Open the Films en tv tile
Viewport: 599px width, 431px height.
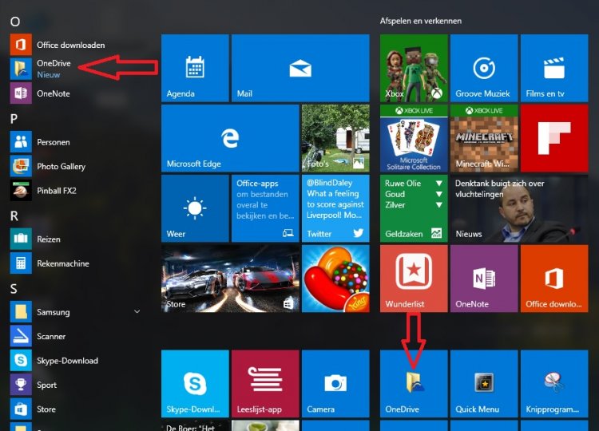553,68
